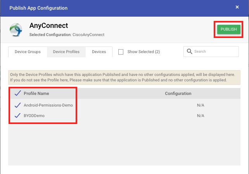The width and height of the screenshot is (249, 174).
Task: Toggle the select-all Profile Name checkmark
Action: 17,93
